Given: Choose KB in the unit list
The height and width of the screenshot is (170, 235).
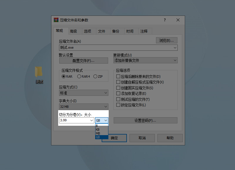Looking at the screenshot, I should tap(102, 130).
